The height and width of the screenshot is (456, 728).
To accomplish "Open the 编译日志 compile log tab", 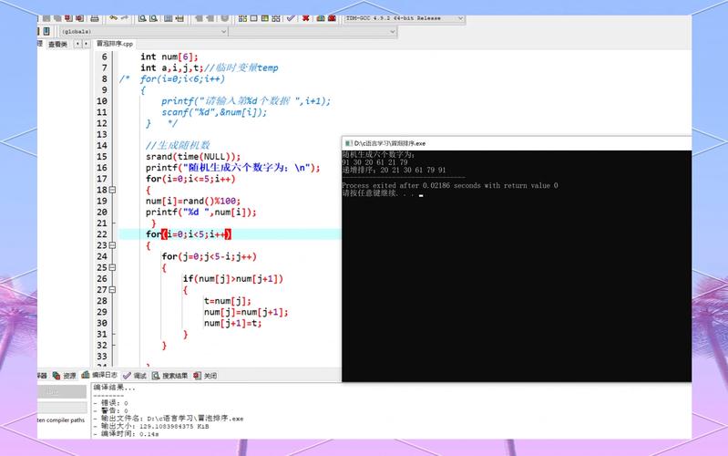I will (x=100, y=375).
